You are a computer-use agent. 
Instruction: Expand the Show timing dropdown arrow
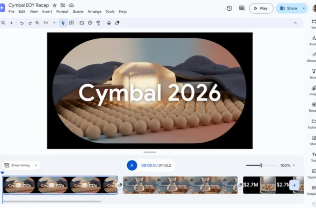coord(36,165)
